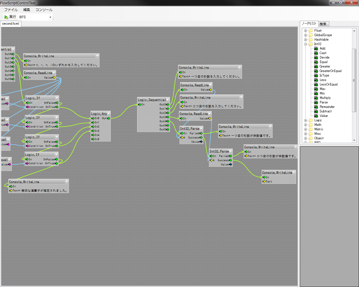Select the Multiply node icon in the tree
Viewport: 359px width, 287px height.
(316, 98)
